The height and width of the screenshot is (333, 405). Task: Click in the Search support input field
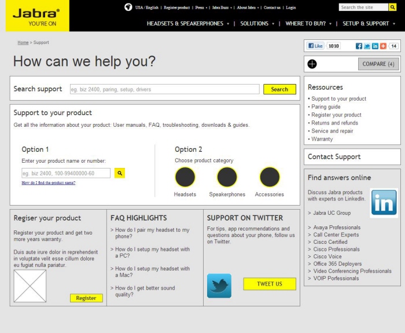pos(165,89)
